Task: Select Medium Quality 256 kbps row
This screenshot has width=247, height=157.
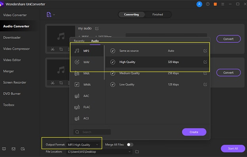Action: pyautogui.click(x=158, y=73)
